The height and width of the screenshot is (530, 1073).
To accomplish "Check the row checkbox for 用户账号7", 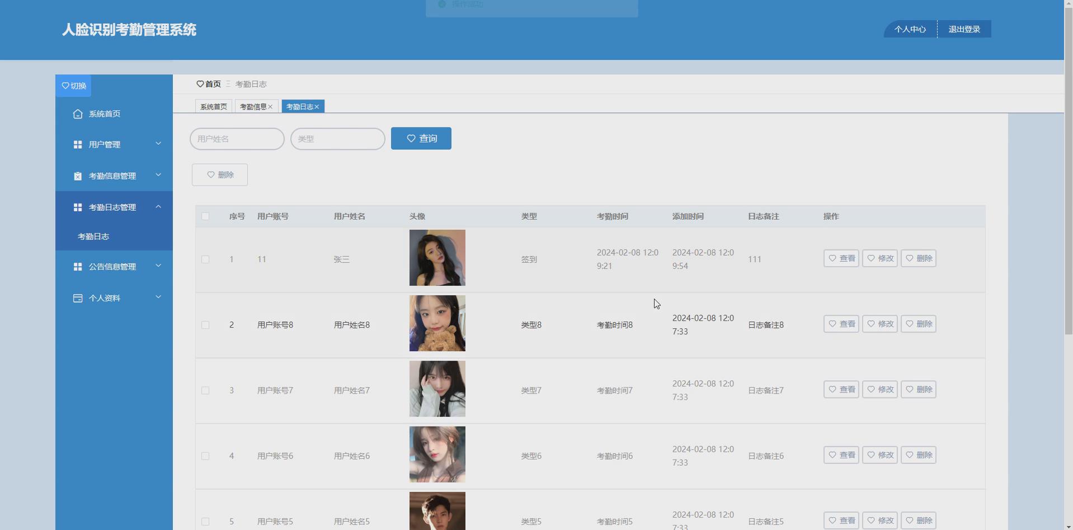I will [x=205, y=390].
